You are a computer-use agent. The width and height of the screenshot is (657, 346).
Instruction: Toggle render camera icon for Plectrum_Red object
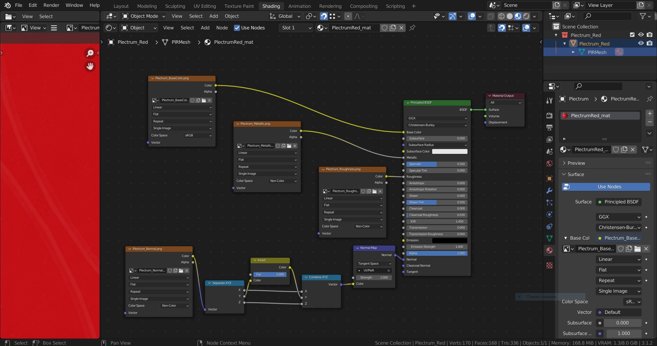pyautogui.click(x=649, y=43)
